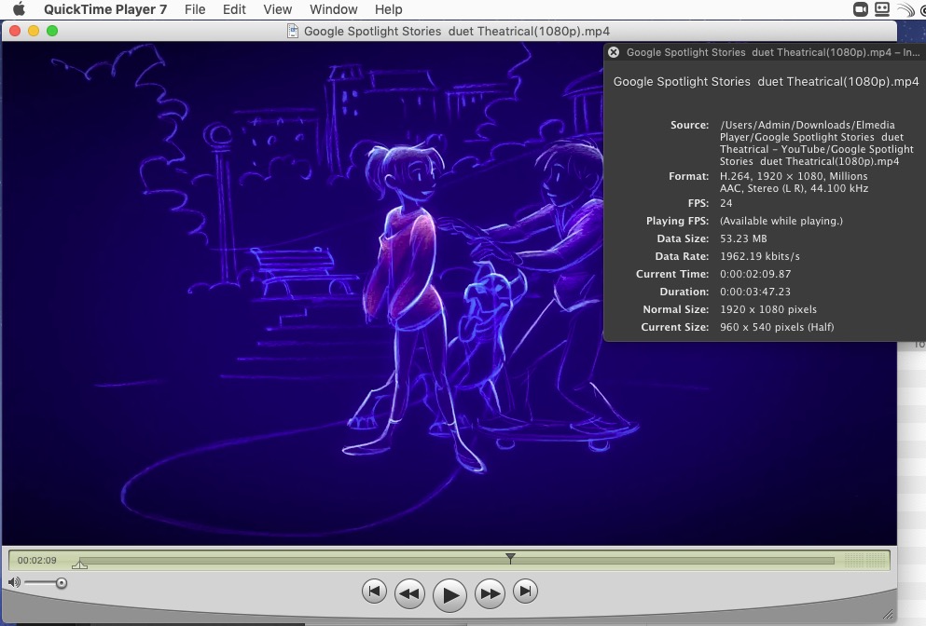The image size is (926, 626).
Task: Mute audio with the speaker icon
Action: [x=14, y=582]
